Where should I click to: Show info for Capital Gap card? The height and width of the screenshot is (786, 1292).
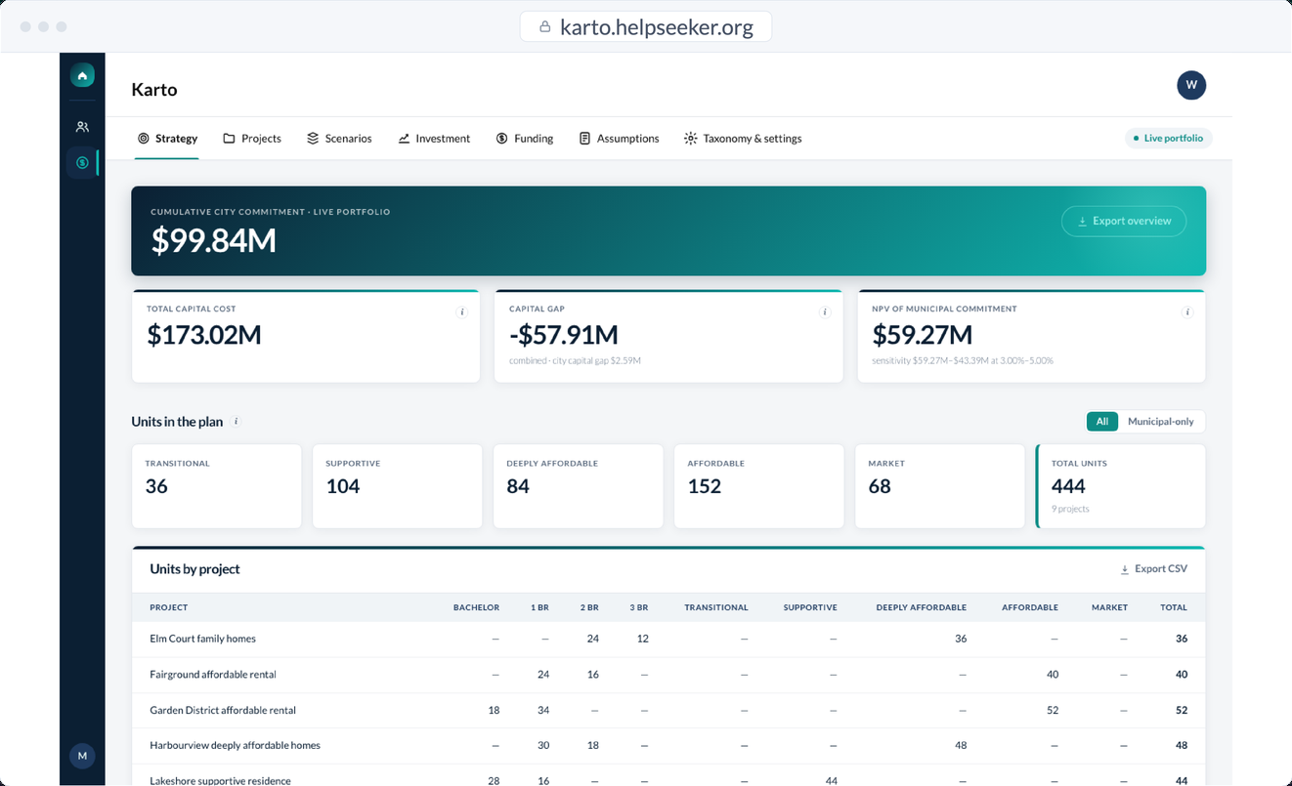pos(825,312)
